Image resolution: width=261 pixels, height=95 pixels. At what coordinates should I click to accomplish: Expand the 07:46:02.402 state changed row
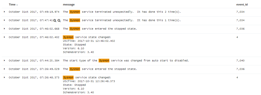(x=5, y=37)
